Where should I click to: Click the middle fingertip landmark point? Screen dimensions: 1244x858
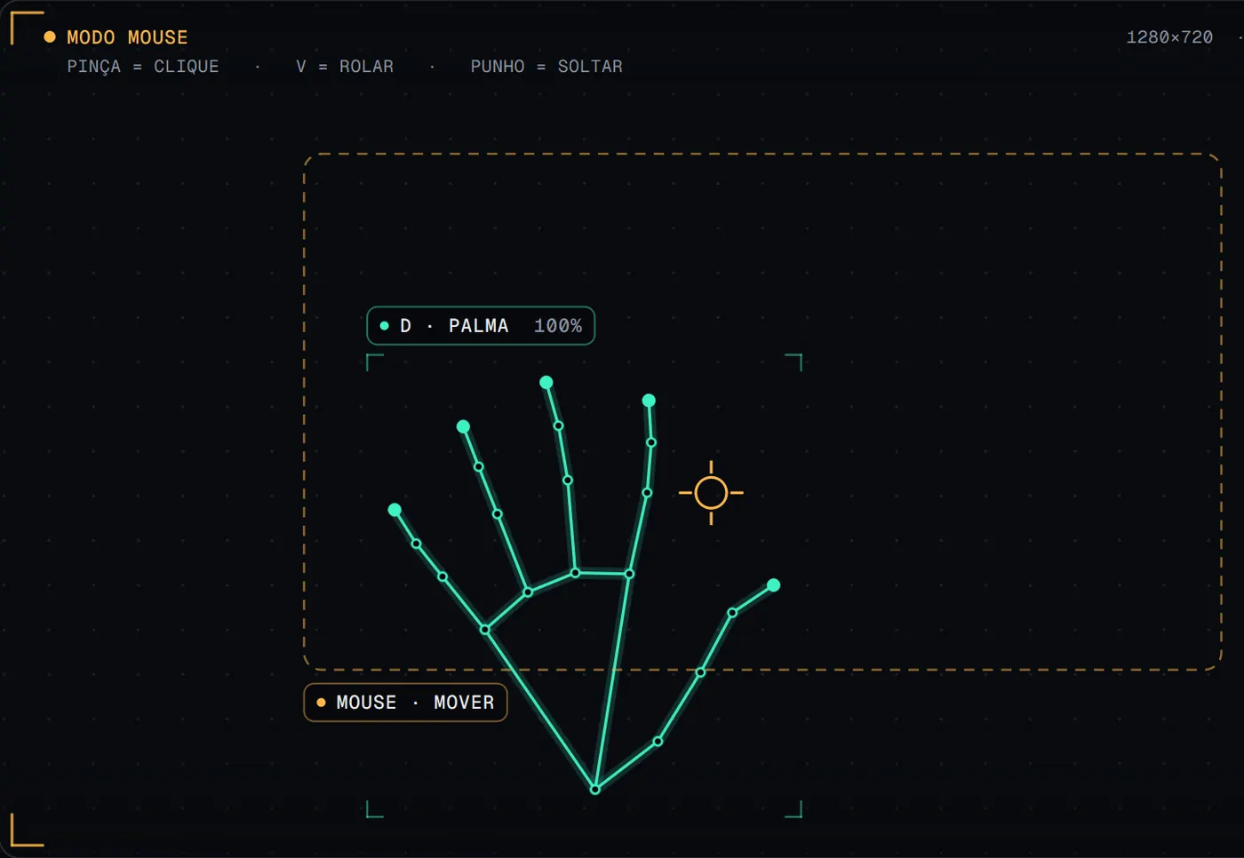click(x=546, y=383)
